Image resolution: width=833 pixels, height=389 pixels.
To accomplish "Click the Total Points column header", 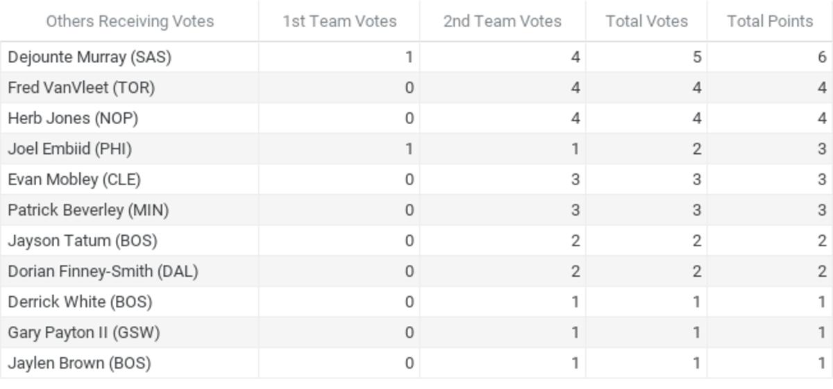I will coord(770,21).
